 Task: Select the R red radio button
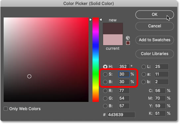click(x=105, y=91)
